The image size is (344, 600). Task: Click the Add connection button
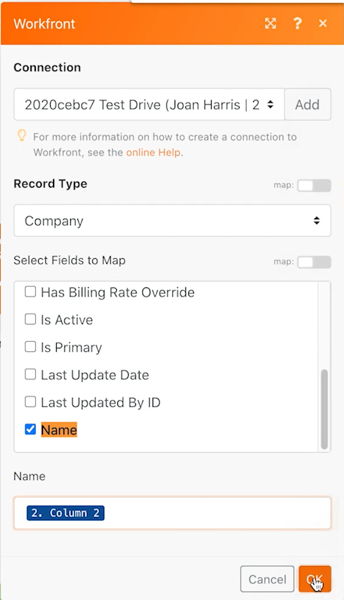(308, 105)
